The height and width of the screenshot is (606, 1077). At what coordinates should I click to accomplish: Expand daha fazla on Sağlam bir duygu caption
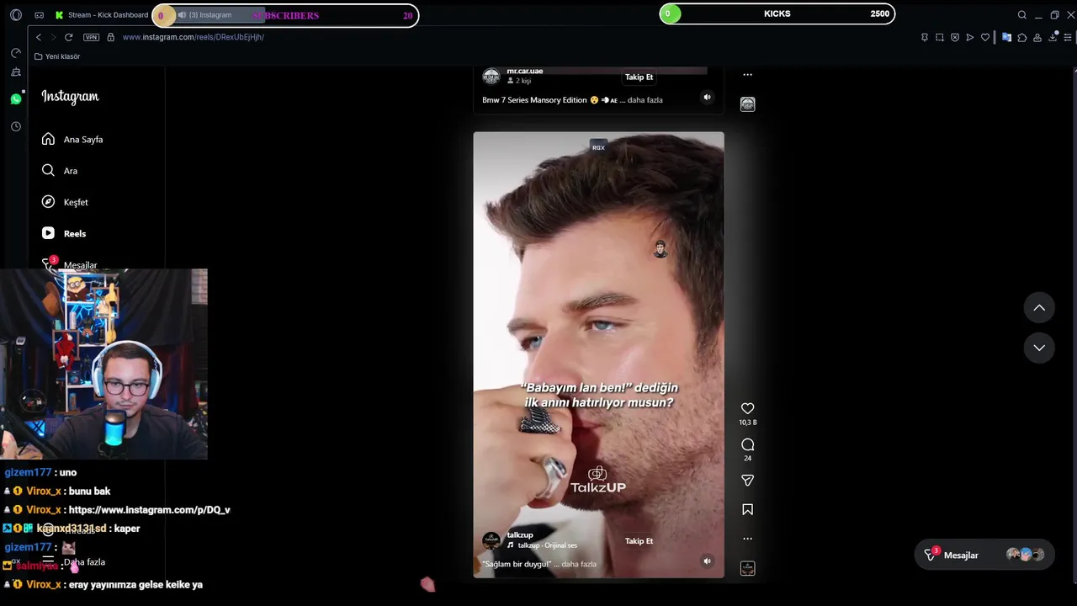[x=579, y=564]
